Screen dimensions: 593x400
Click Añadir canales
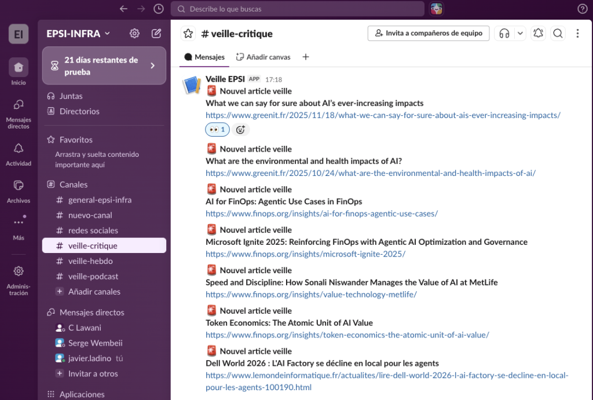[104, 292]
